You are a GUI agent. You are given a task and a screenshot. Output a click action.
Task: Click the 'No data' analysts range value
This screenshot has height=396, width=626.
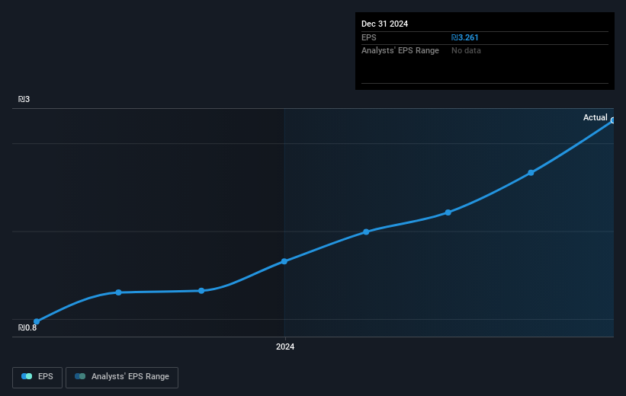pyautogui.click(x=466, y=51)
